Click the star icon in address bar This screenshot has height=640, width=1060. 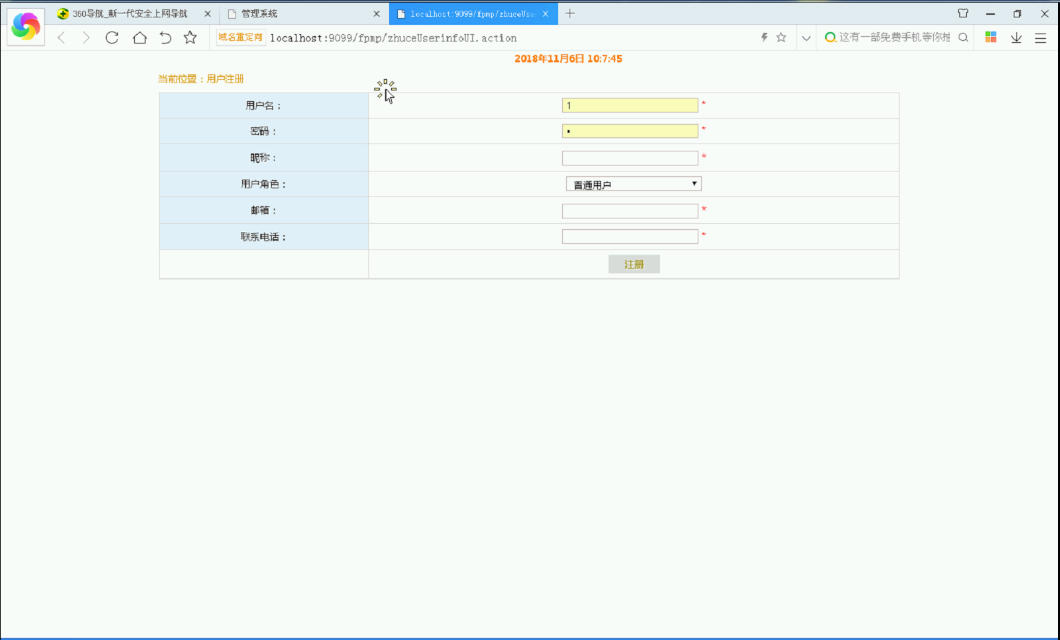pos(781,38)
